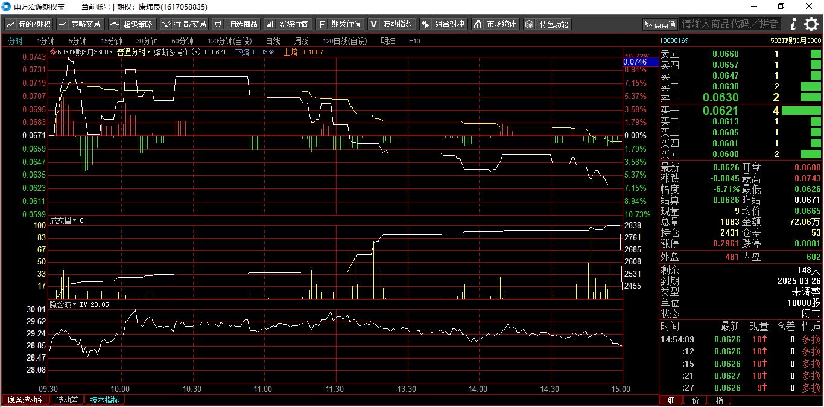Image resolution: width=824 pixels, height=407 pixels.
Task: Open 标的/期权 toolbar button
Action: (29, 24)
